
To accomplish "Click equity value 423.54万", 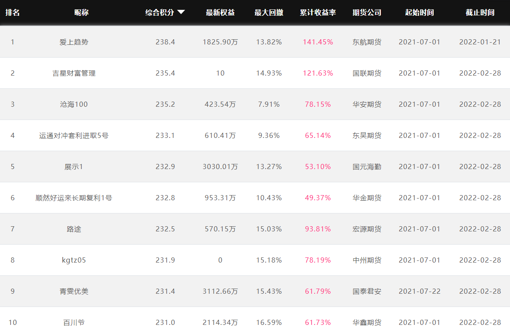I will pyautogui.click(x=220, y=104).
